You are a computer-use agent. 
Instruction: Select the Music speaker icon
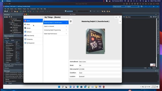(x=25, y=24)
